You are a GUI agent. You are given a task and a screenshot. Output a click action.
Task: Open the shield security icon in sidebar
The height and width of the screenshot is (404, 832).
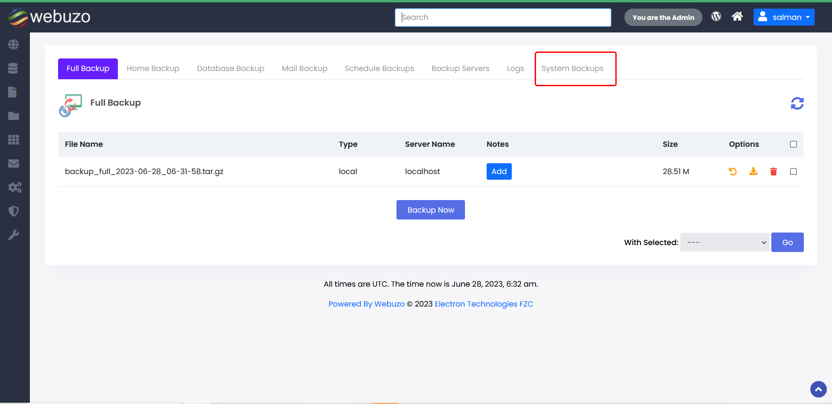click(13, 211)
